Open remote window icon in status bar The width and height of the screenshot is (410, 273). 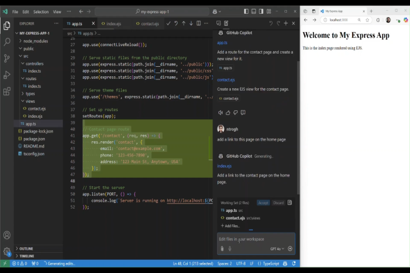coord(4,264)
